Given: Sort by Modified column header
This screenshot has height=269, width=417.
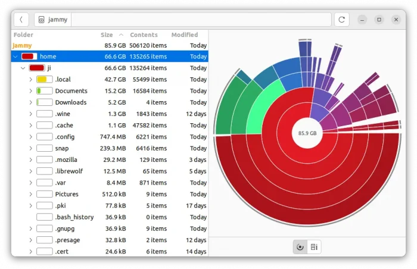Looking at the screenshot, I should 184,35.
